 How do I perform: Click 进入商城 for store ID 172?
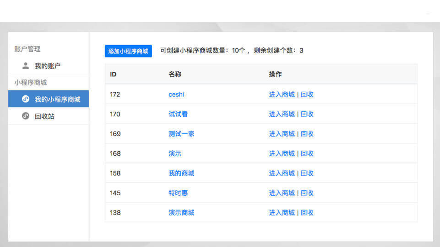282,94
